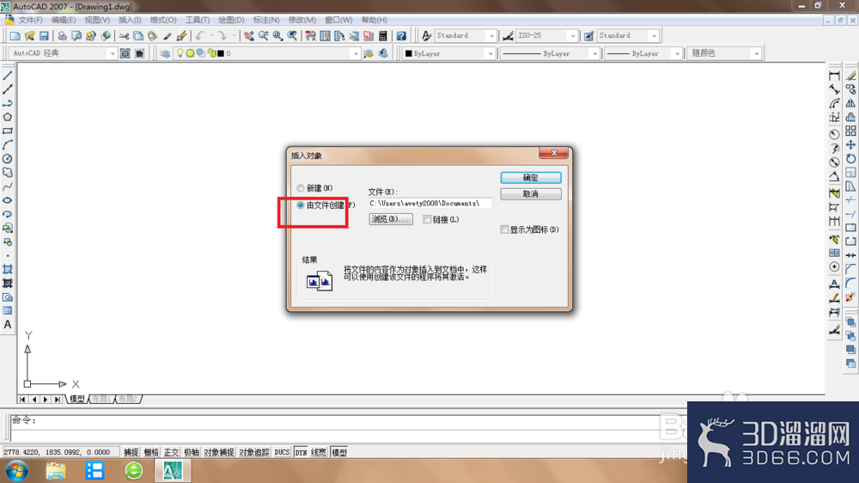Open the ISO-25 dimension style dropdown
The height and width of the screenshot is (483, 859).
click(573, 35)
